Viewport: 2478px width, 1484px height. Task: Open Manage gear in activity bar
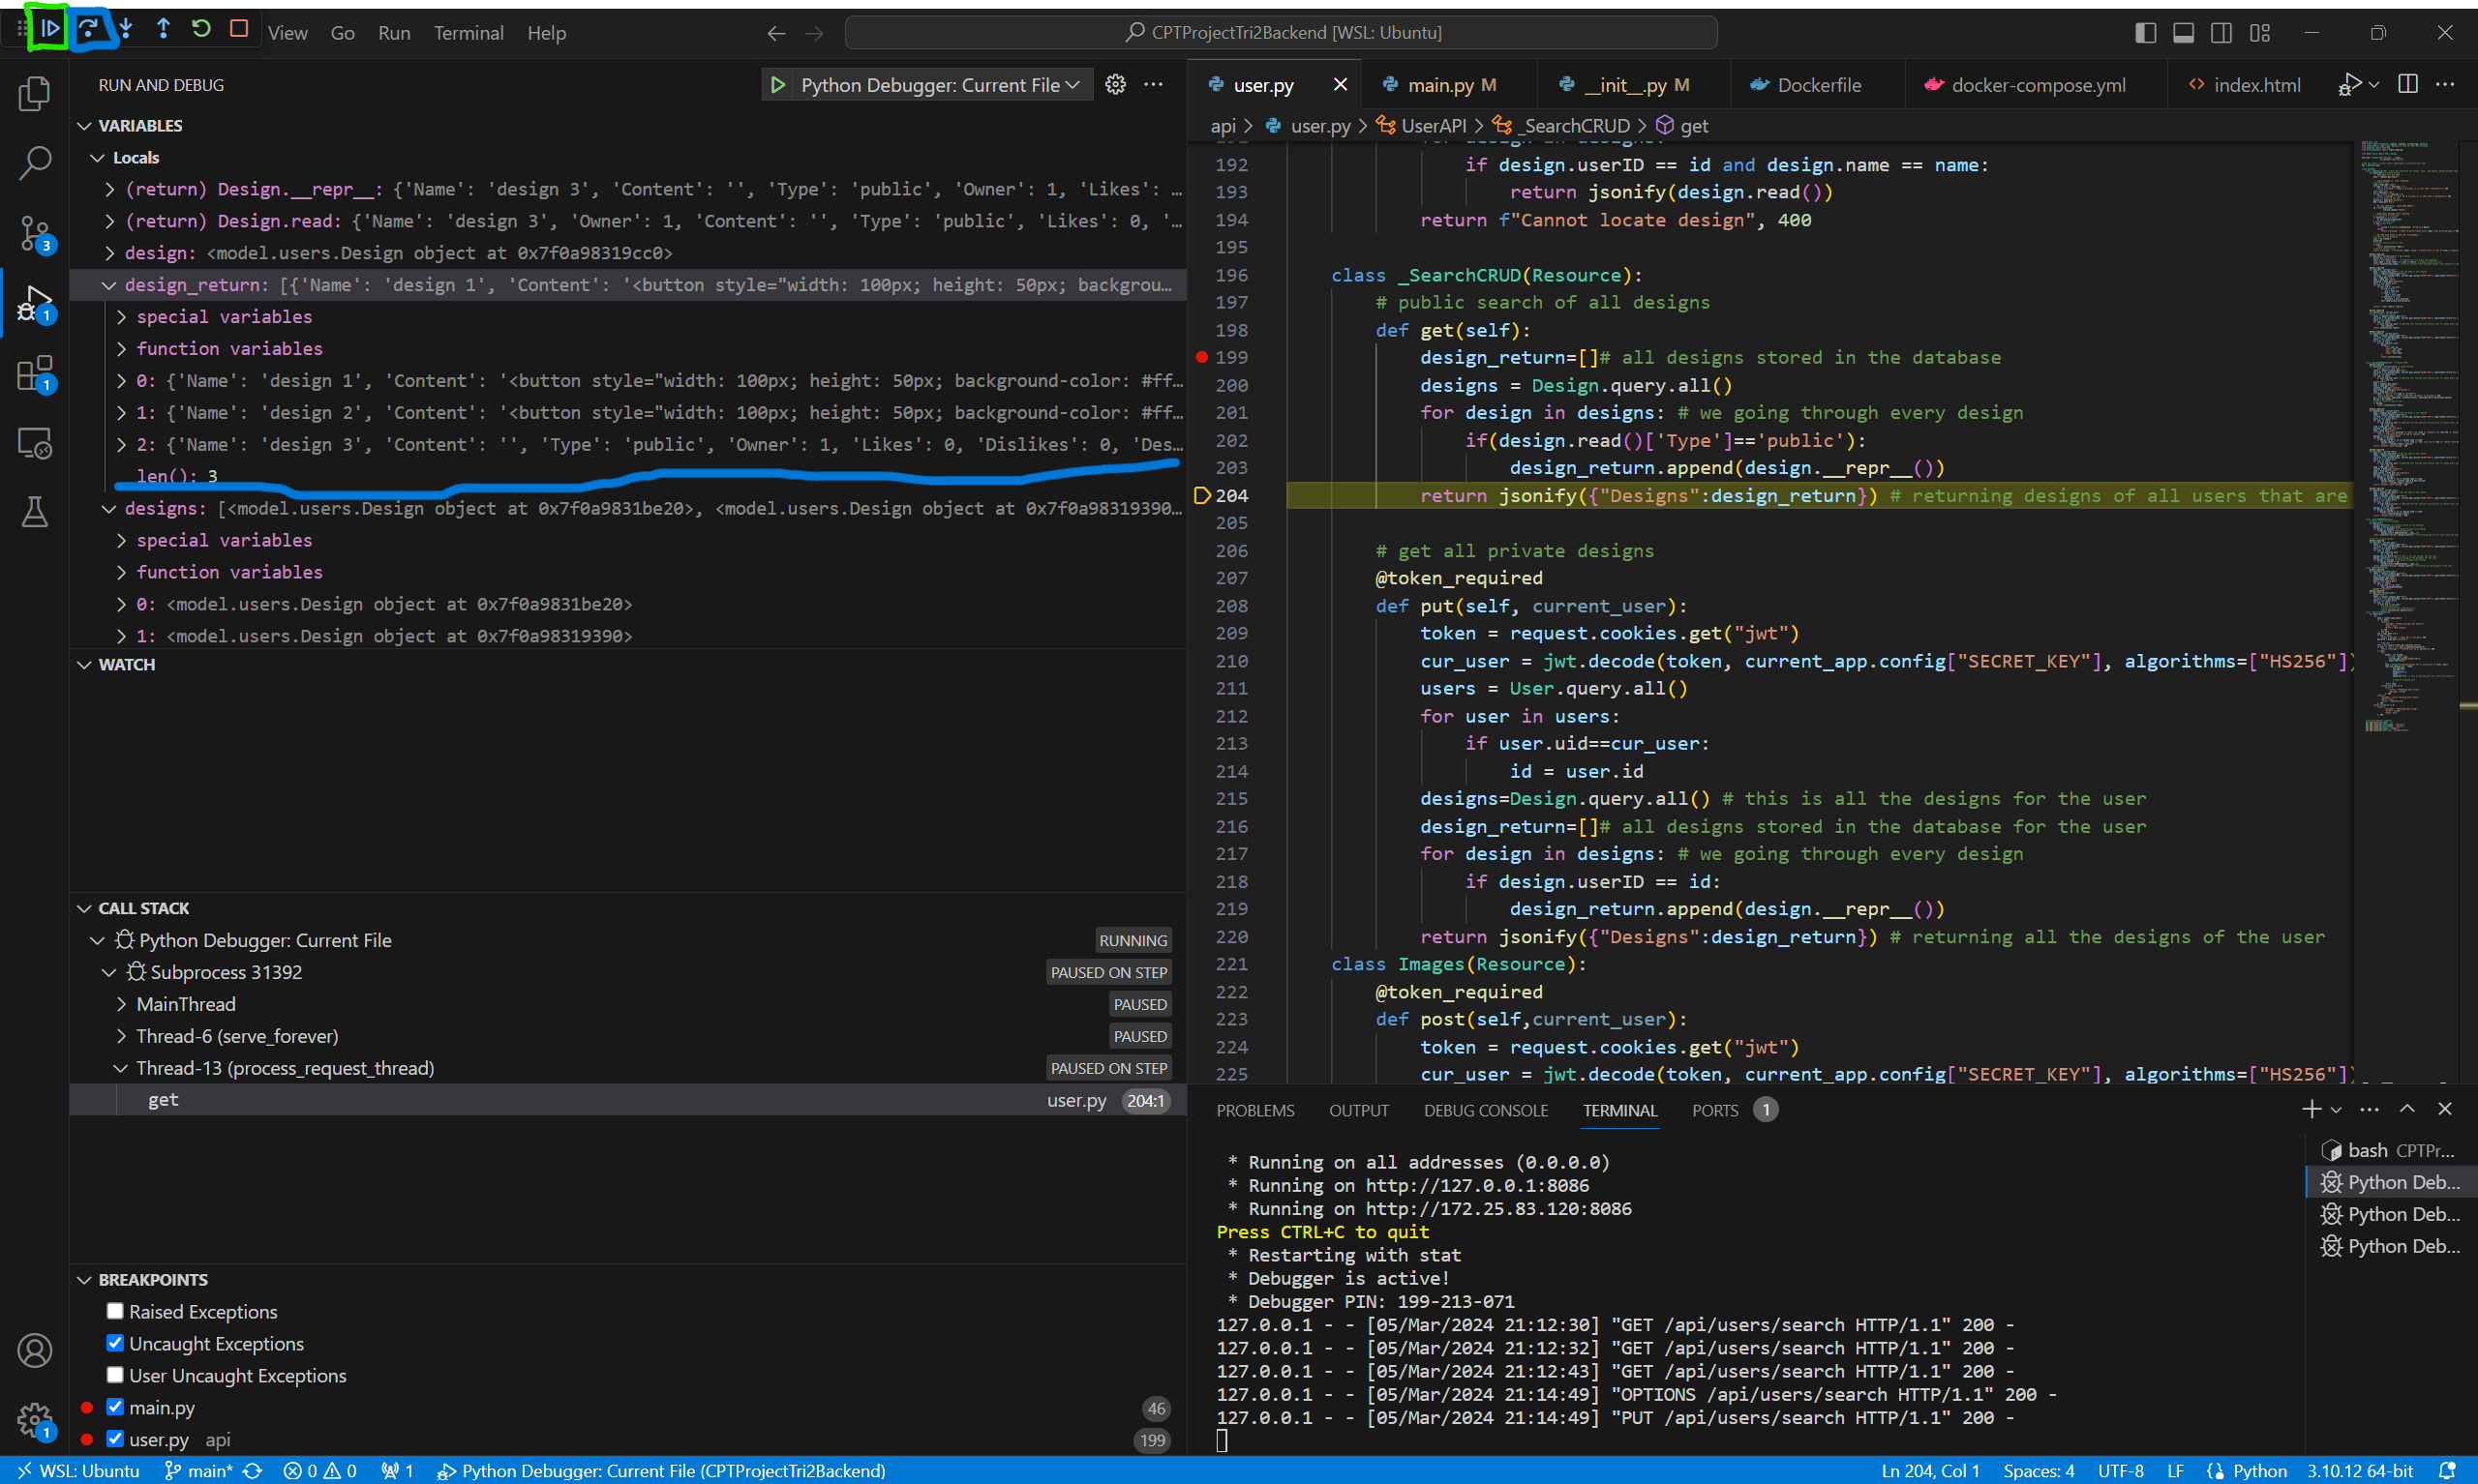pyautogui.click(x=35, y=1419)
